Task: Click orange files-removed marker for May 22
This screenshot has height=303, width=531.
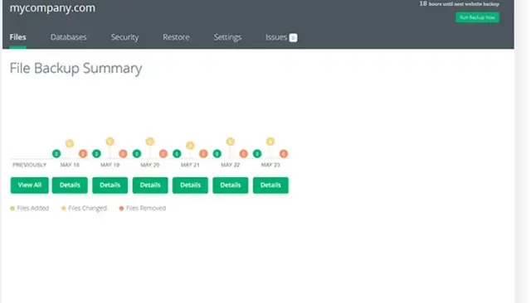Action: pos(243,154)
